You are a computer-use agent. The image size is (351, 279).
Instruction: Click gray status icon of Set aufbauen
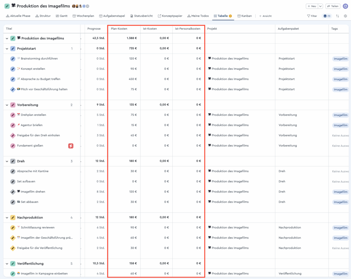(13, 182)
